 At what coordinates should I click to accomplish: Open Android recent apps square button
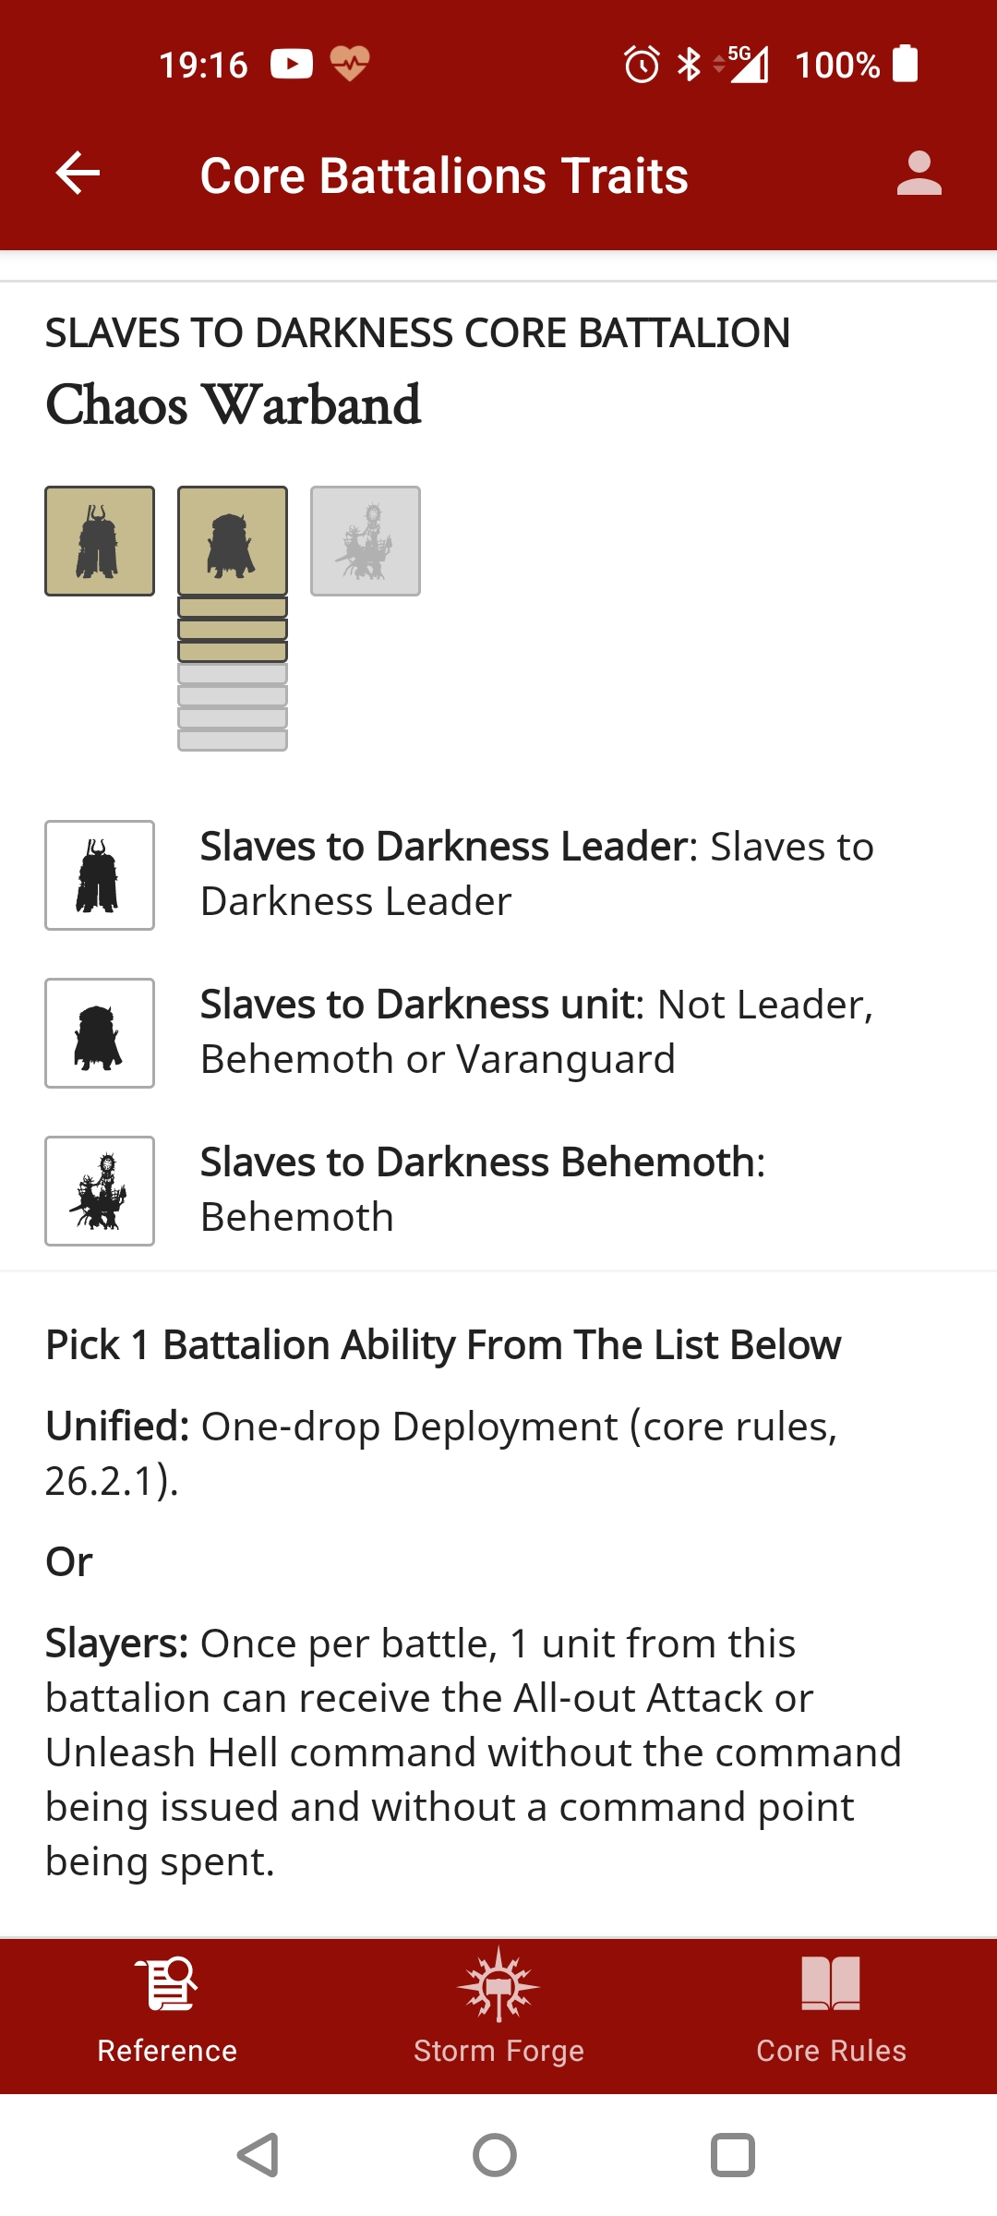tap(733, 2155)
